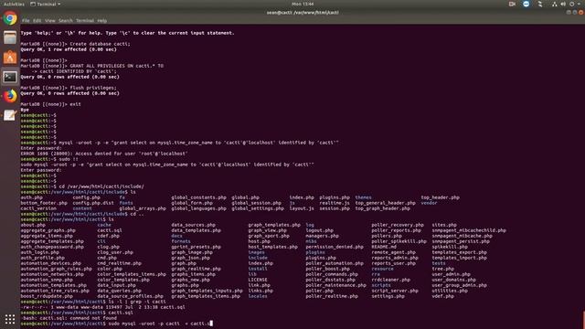Click auth_login.php file name

pyautogui.click(x=39, y=252)
